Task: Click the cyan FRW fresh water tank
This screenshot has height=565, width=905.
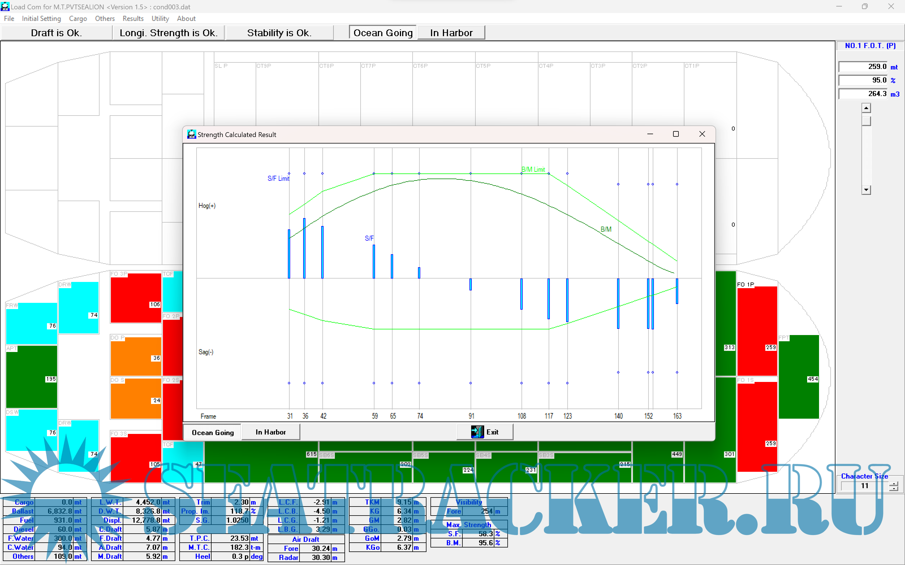Action: click(31, 323)
